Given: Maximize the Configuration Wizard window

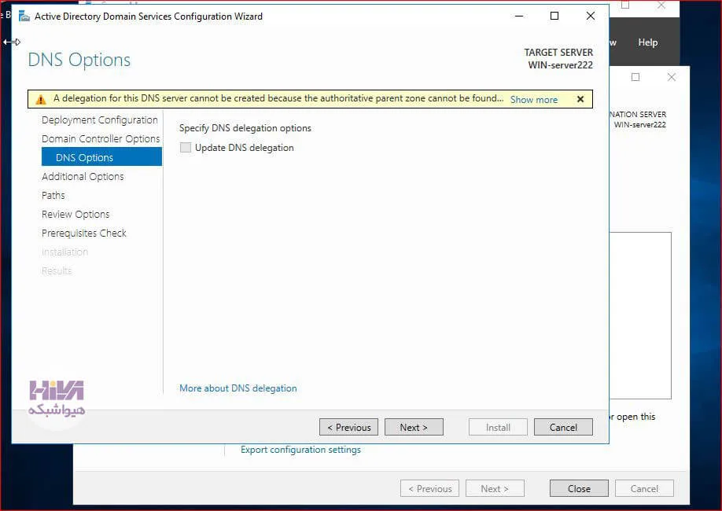Looking at the screenshot, I should (554, 16).
